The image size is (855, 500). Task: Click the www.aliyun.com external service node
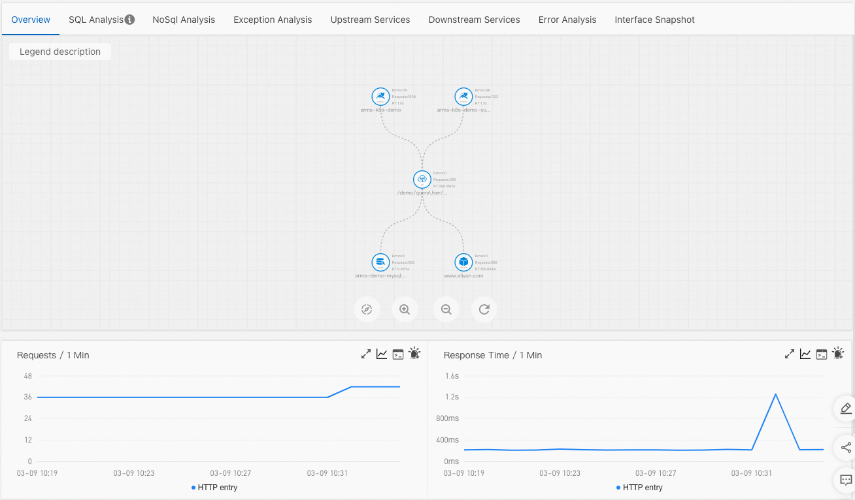pyautogui.click(x=463, y=262)
